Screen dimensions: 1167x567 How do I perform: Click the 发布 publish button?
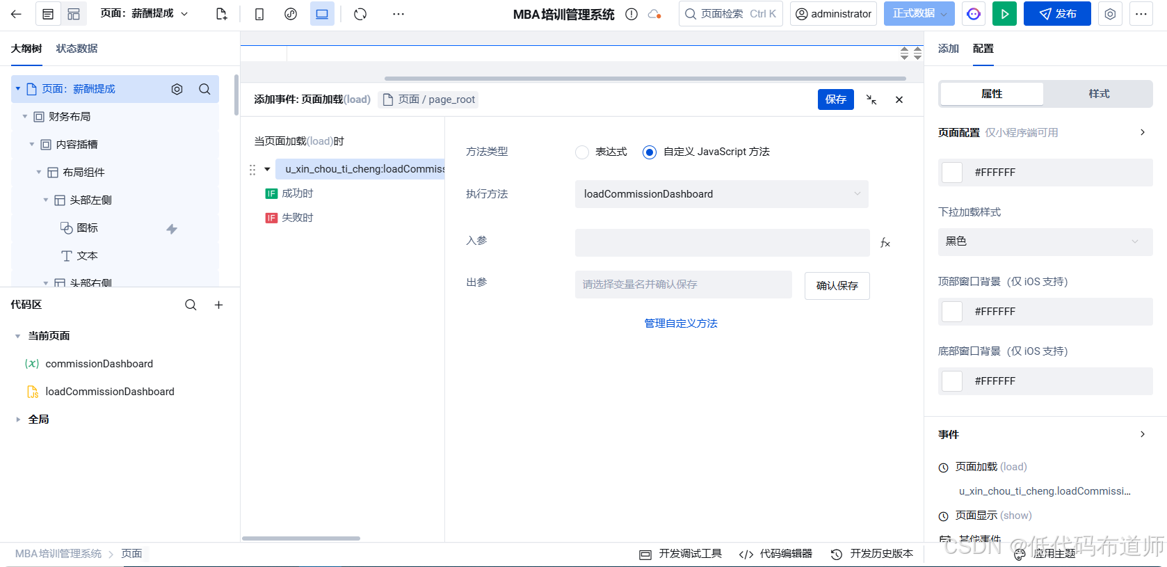(x=1057, y=14)
